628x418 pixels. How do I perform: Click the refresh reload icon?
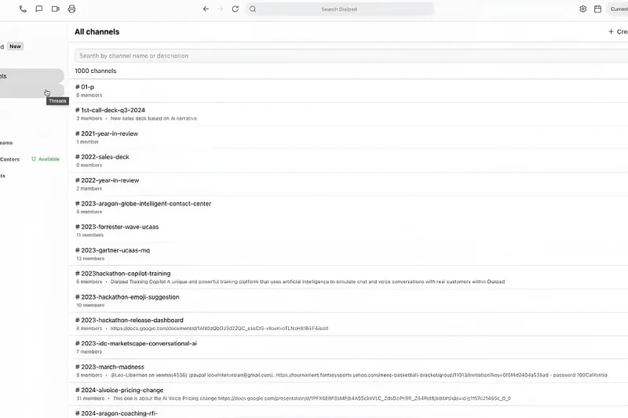coord(235,9)
